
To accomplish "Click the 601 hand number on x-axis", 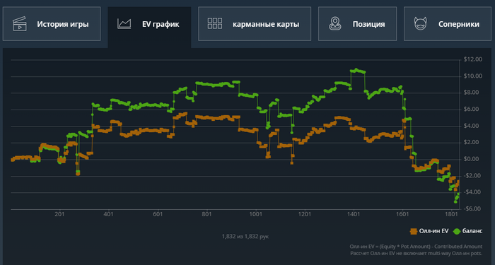I will (158, 215).
